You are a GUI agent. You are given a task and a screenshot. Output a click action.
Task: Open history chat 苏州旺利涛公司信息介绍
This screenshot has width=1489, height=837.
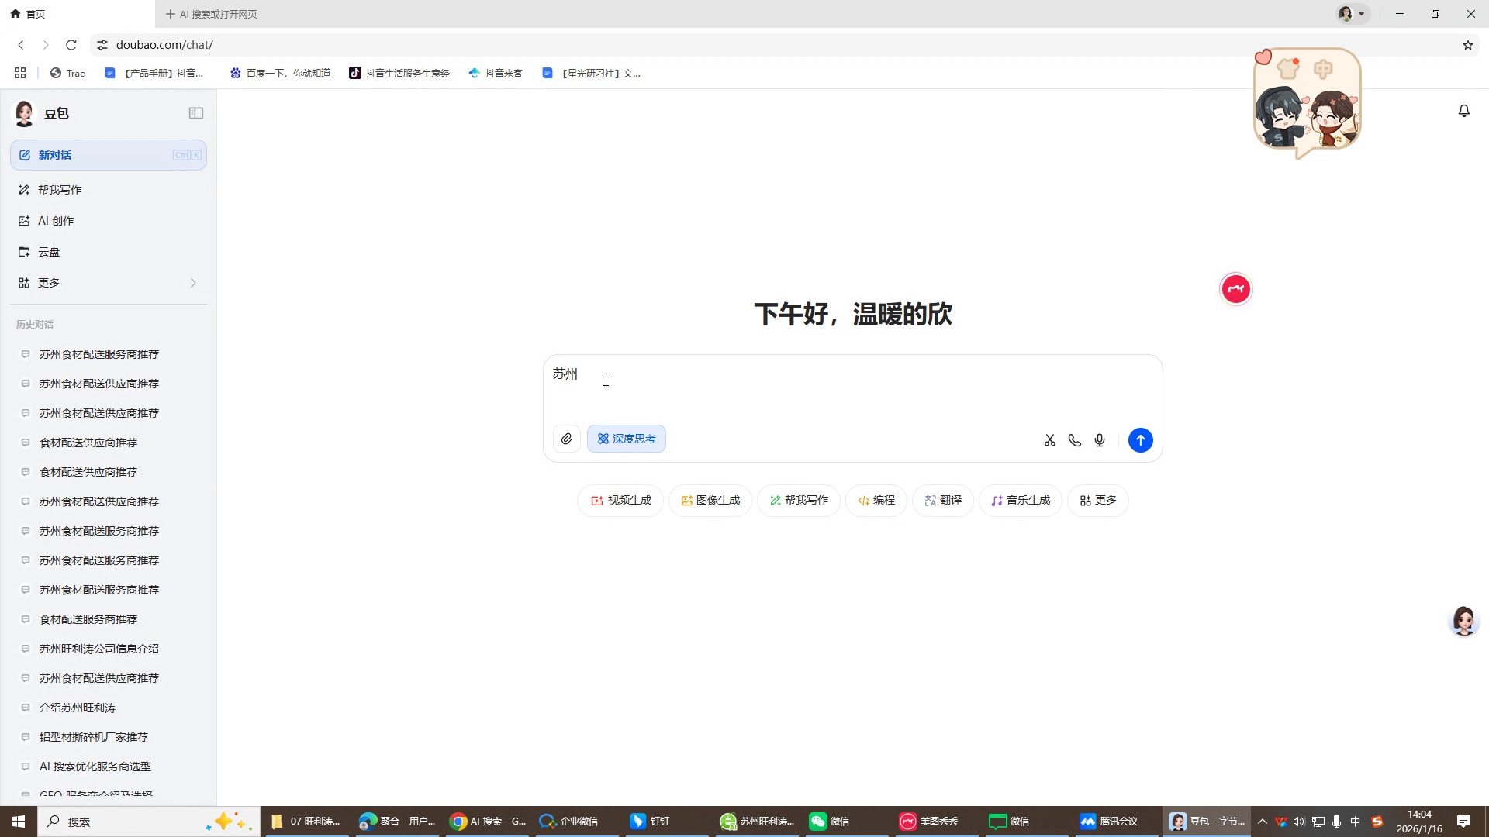tap(98, 649)
